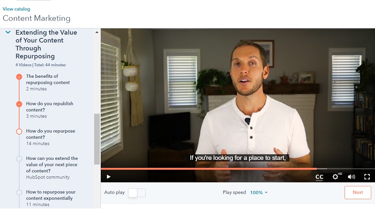
Task: Click completed checkmark for benefits of repurposing
Action: click(19, 77)
